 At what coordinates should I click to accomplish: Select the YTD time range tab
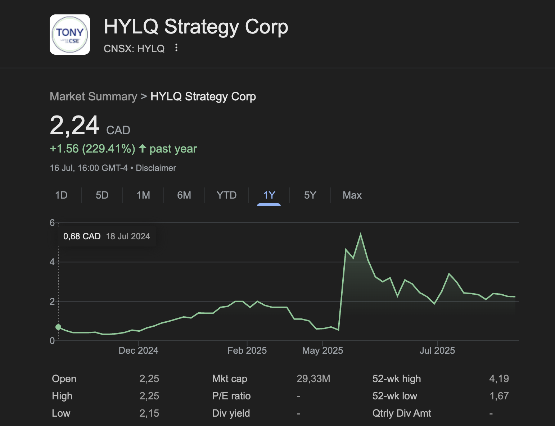point(226,195)
